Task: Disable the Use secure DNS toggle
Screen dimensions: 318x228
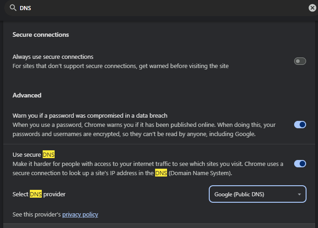Action: tap(300, 164)
